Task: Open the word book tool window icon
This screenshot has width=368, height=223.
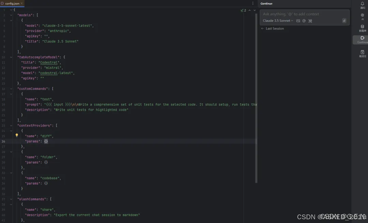Action: pos(362,52)
